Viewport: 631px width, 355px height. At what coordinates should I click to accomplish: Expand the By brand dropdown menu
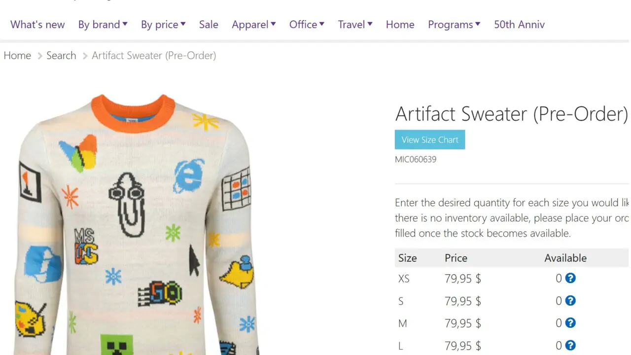pyautogui.click(x=103, y=25)
